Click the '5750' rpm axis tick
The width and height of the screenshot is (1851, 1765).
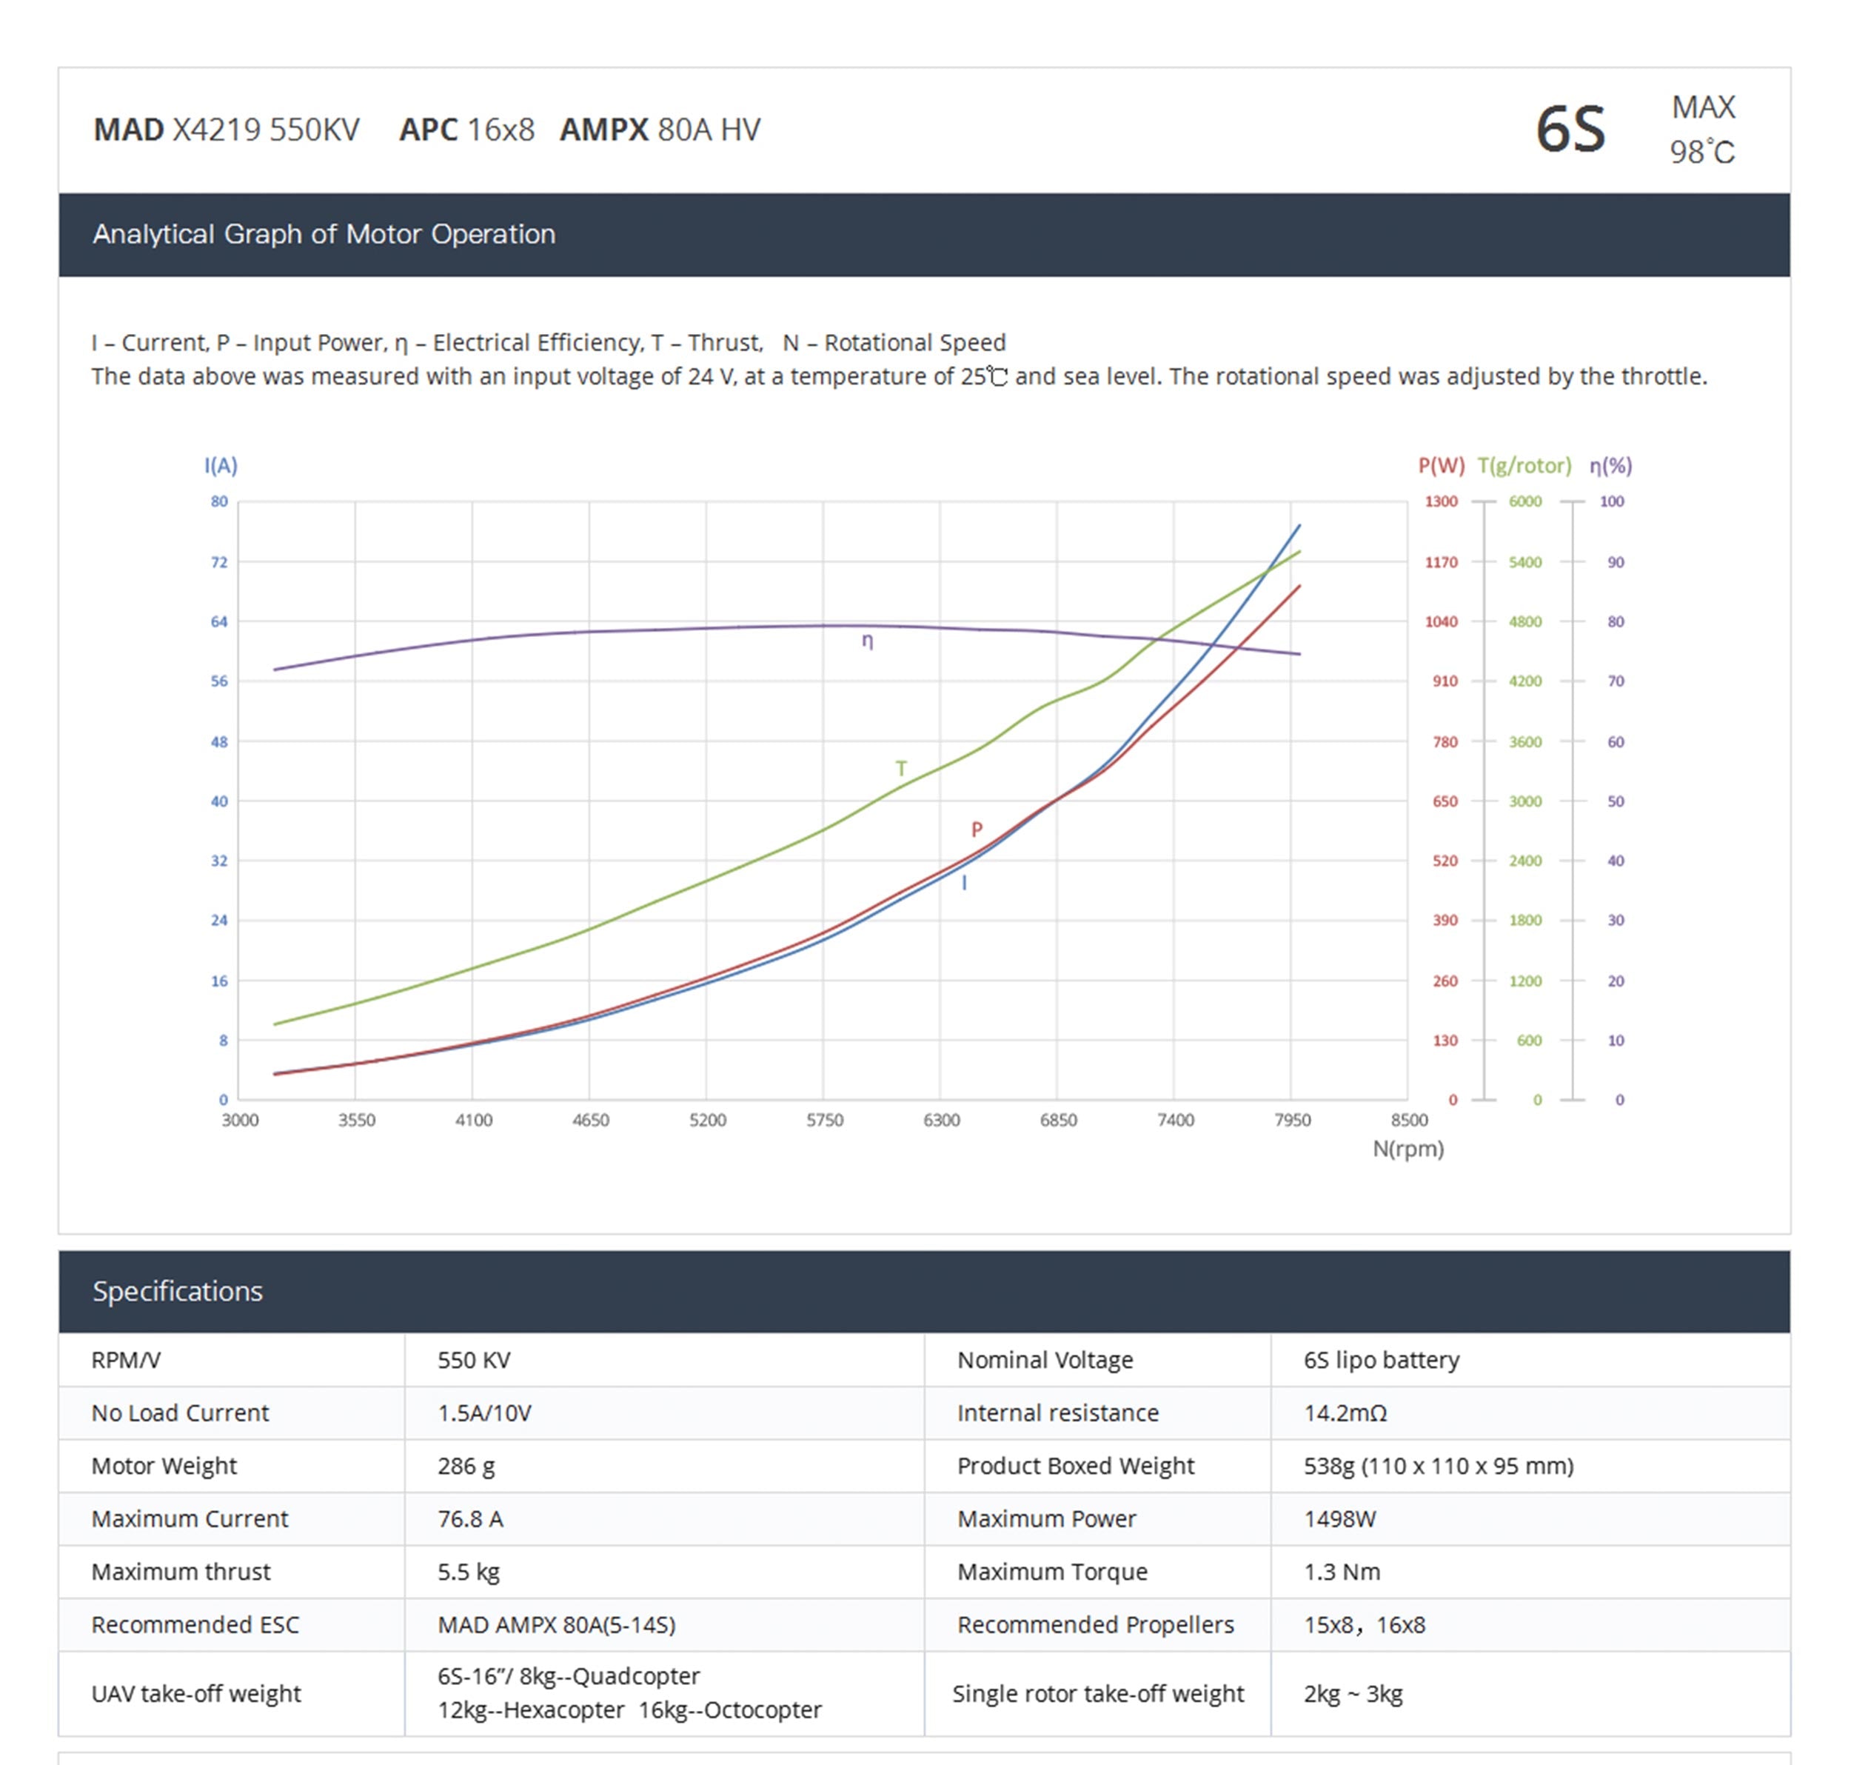coord(824,1121)
